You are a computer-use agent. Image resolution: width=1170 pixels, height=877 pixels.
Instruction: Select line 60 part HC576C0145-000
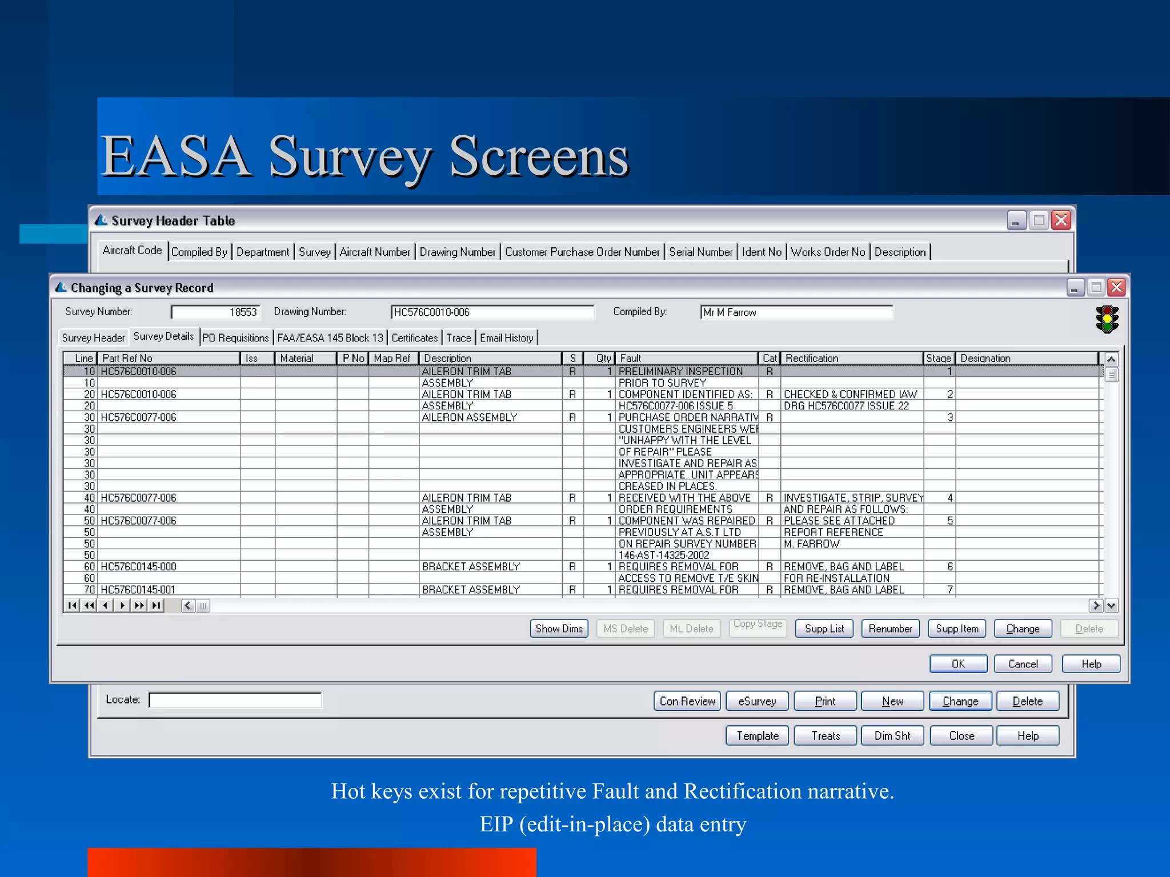tap(169, 567)
